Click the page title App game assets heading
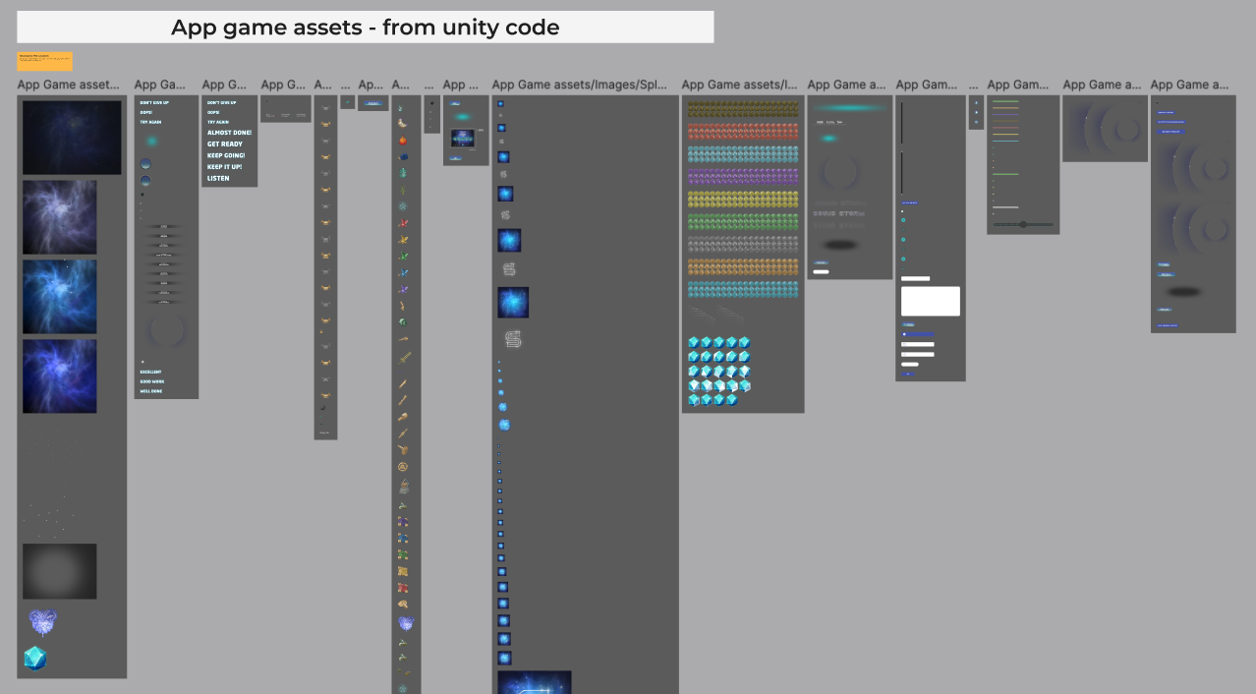 point(365,28)
